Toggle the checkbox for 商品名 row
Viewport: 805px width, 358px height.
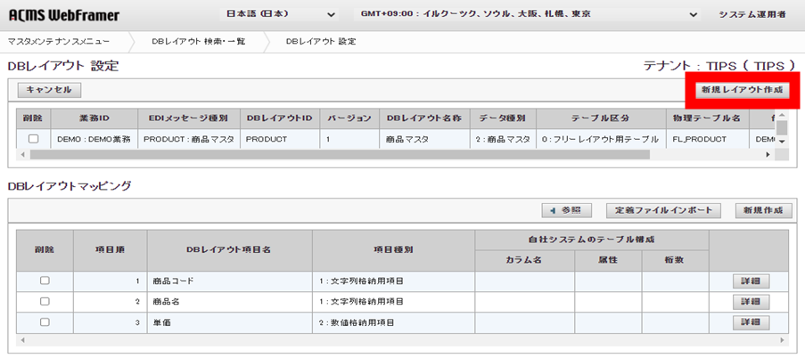pyautogui.click(x=45, y=302)
